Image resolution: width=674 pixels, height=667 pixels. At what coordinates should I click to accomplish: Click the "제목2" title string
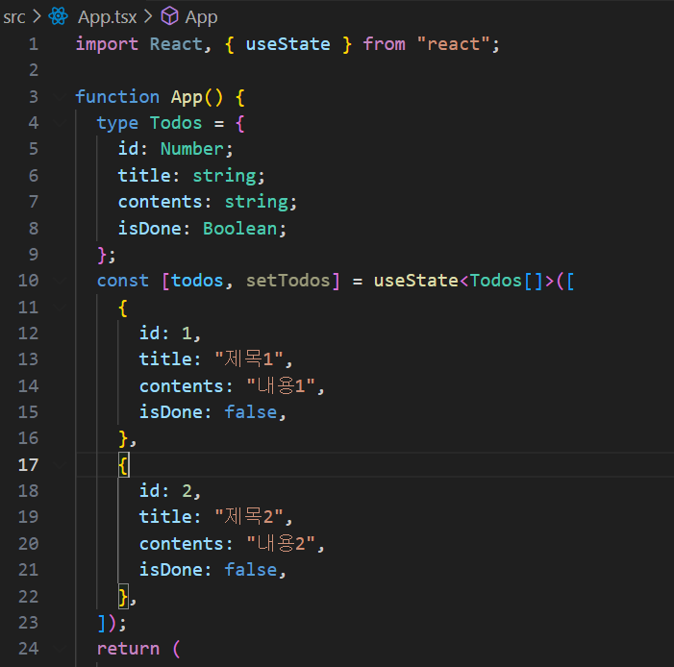(x=249, y=516)
